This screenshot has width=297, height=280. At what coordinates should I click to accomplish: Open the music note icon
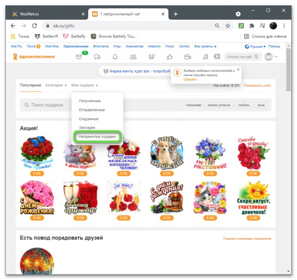[x=206, y=57]
